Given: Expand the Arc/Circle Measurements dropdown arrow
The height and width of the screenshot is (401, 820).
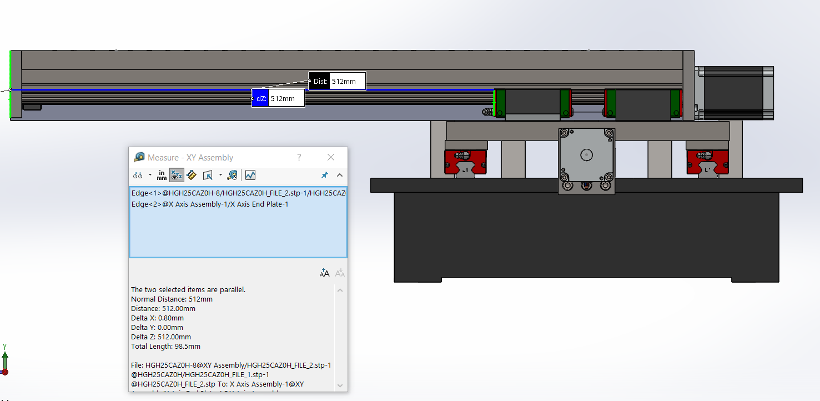Looking at the screenshot, I should [x=150, y=175].
